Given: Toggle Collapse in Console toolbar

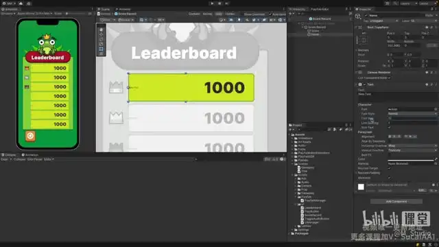Looking at the screenshot, I should pos(20,159).
